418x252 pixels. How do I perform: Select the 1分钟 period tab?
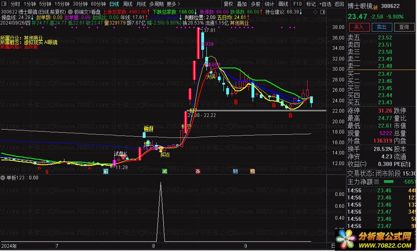coord(30,4)
